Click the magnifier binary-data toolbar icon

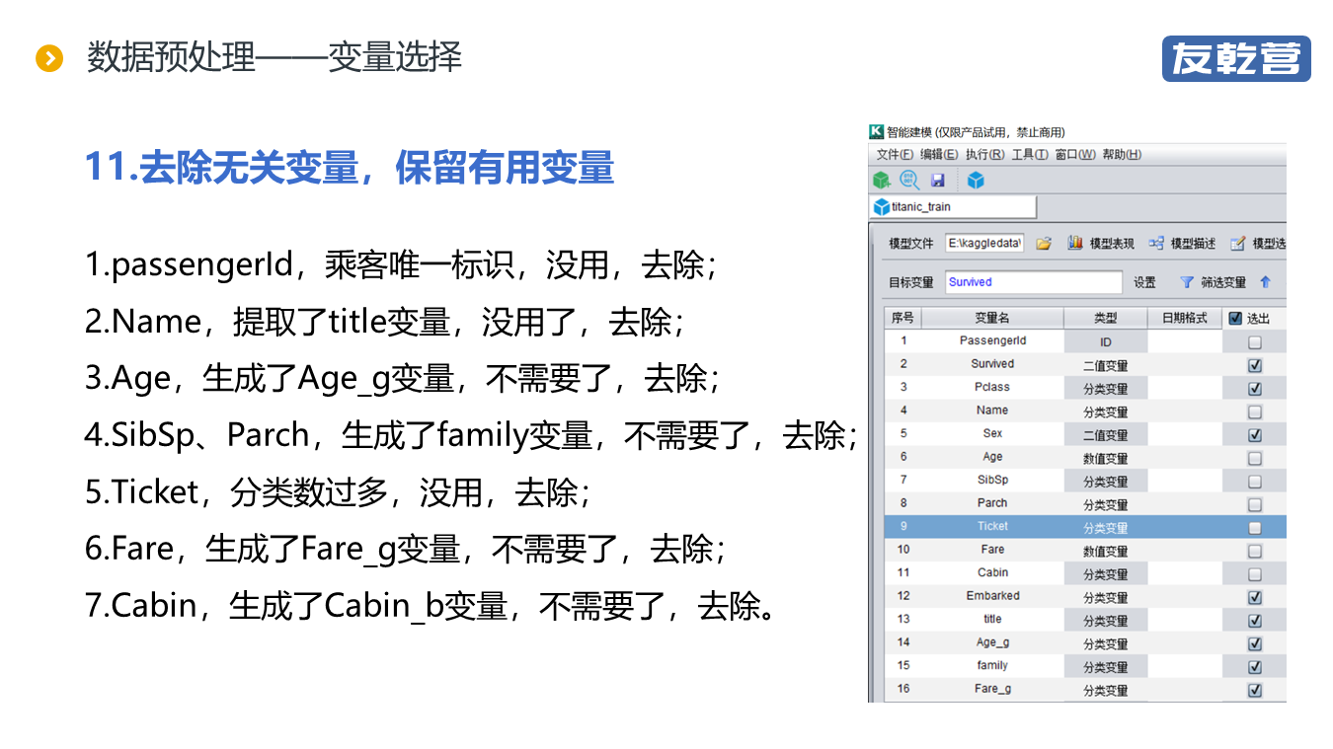tap(909, 180)
